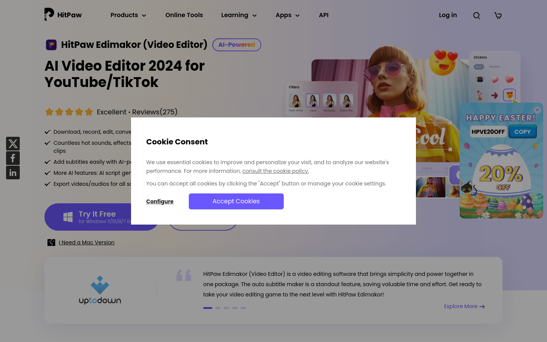Image resolution: width=547 pixels, height=342 pixels.
Task: Click the Mac Finder icon near Mac Version
Action: (x=51, y=242)
